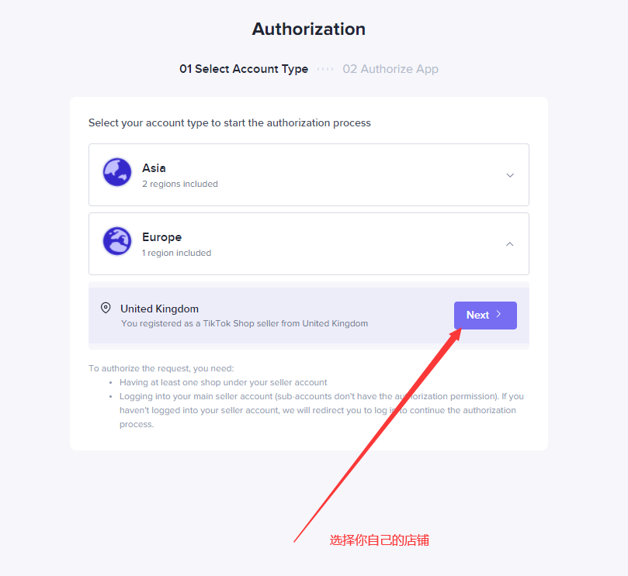Select the United Kingdom region name
Screen dimensions: 628x576
(x=159, y=309)
